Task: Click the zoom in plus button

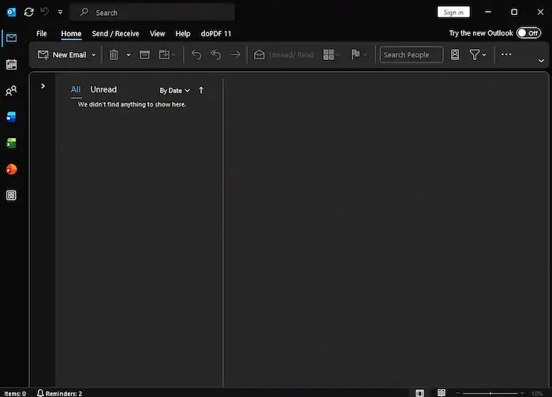Action: coord(522,393)
